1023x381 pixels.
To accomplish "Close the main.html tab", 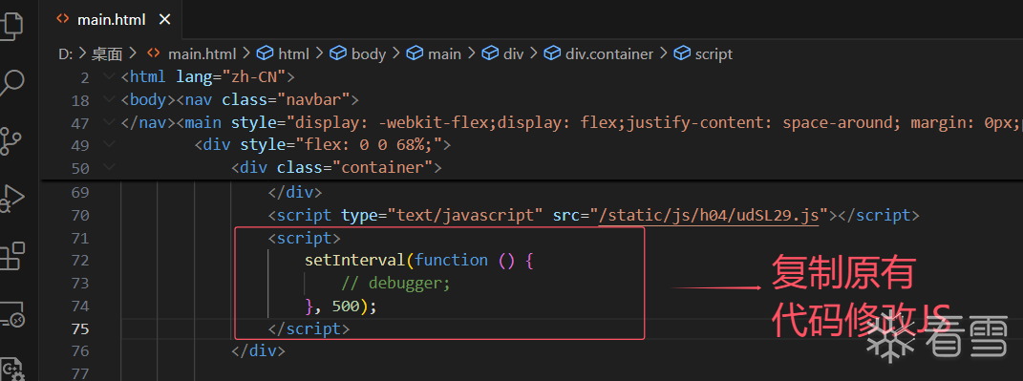I will tap(165, 19).
